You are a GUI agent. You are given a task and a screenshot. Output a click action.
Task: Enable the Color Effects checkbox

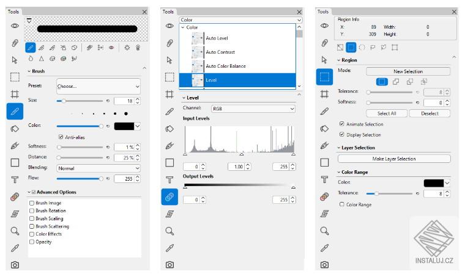(x=32, y=234)
